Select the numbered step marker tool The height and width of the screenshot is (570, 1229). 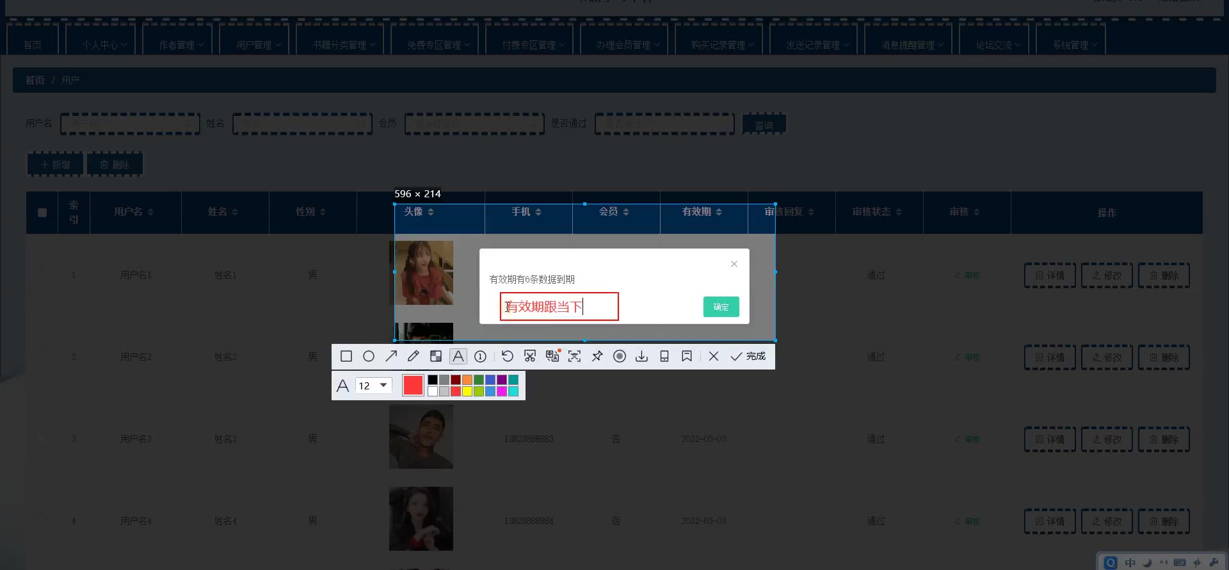click(x=481, y=356)
